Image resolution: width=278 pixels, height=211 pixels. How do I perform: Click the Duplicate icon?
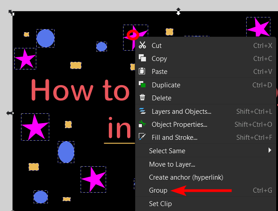click(142, 85)
